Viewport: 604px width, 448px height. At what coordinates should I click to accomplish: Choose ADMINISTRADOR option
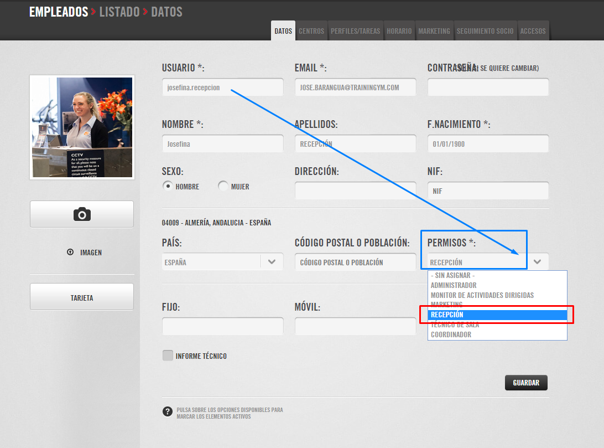coord(497,285)
